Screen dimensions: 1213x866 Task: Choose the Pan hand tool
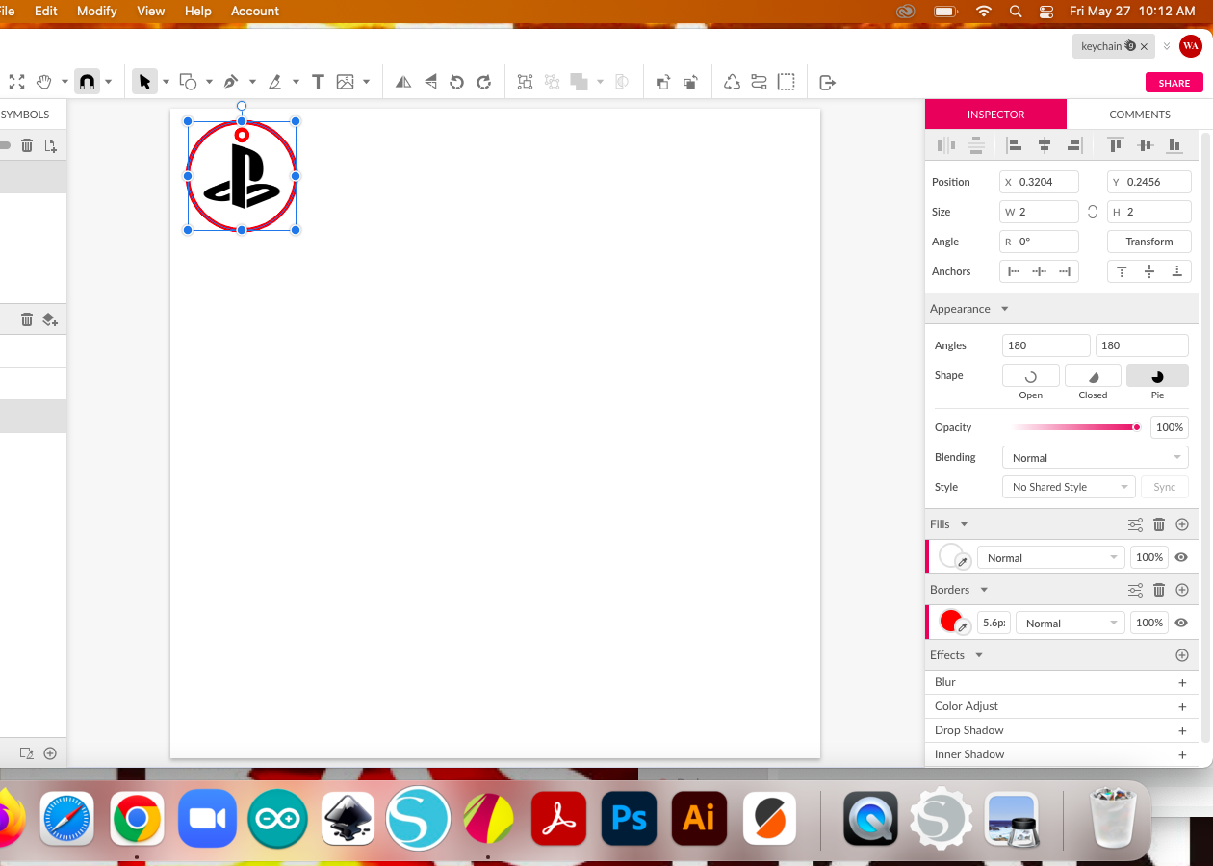click(44, 82)
